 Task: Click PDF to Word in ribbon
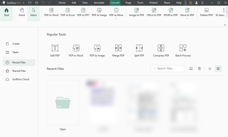coord(51,12)
